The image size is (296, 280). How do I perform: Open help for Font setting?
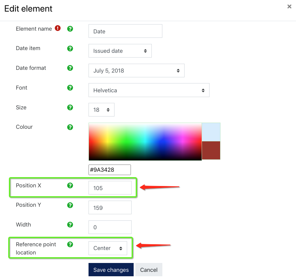pos(70,88)
